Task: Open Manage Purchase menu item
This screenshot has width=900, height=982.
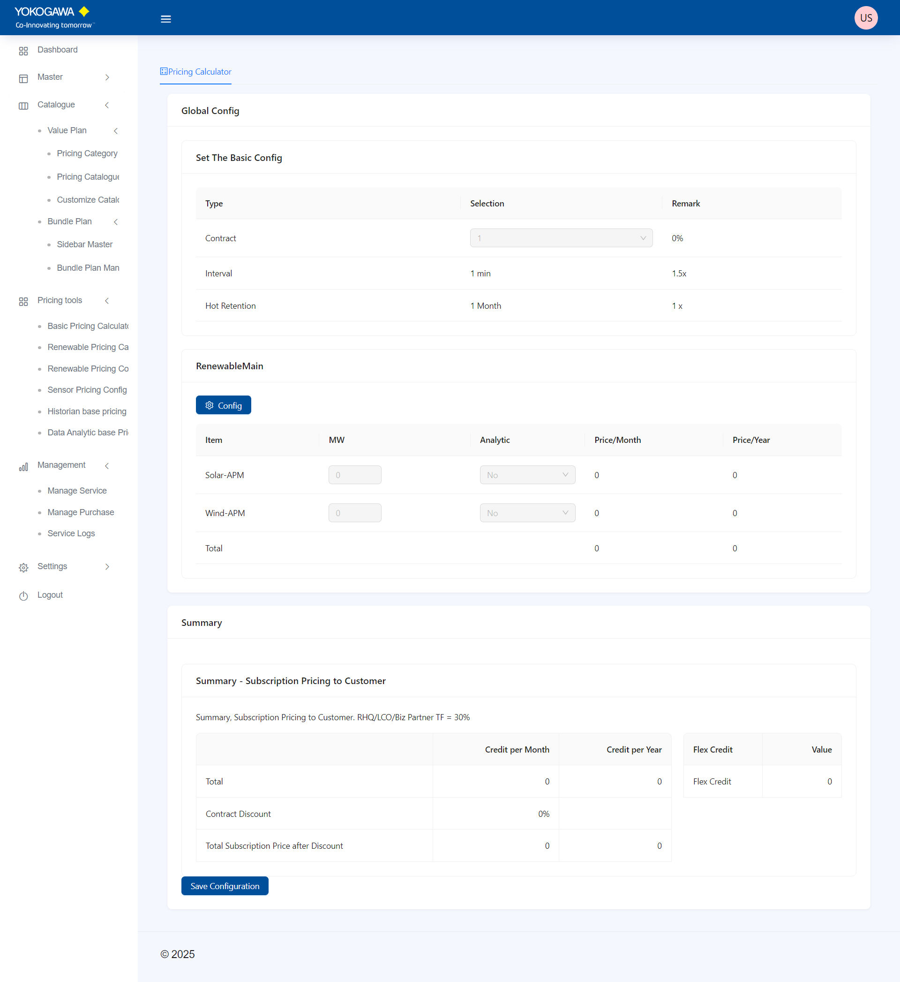Action: (80, 512)
